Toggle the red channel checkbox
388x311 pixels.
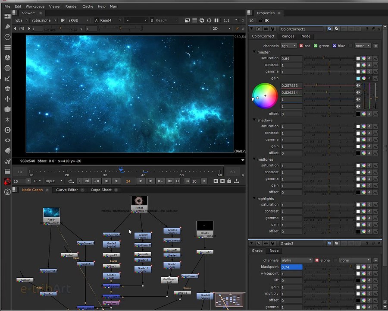click(x=301, y=46)
